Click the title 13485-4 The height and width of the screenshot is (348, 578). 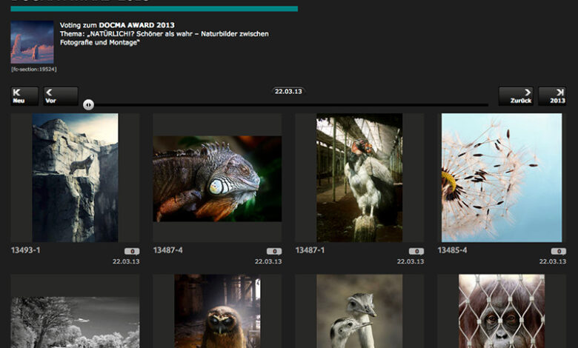pos(452,250)
